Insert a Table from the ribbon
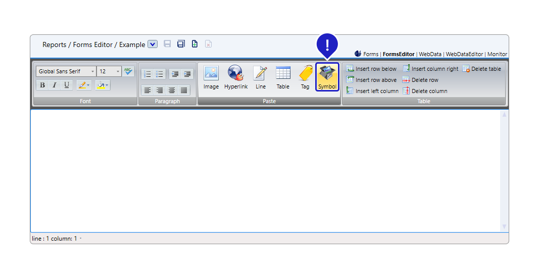This screenshot has height=274, width=539. [x=283, y=77]
